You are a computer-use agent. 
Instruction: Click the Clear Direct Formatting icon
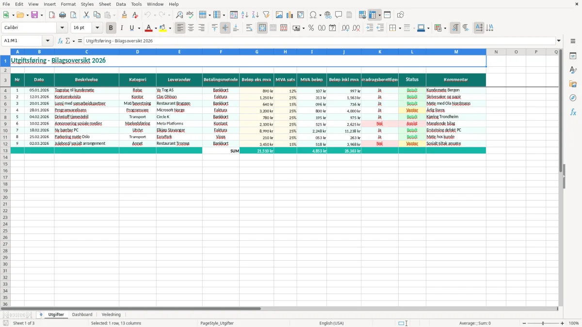point(135,15)
